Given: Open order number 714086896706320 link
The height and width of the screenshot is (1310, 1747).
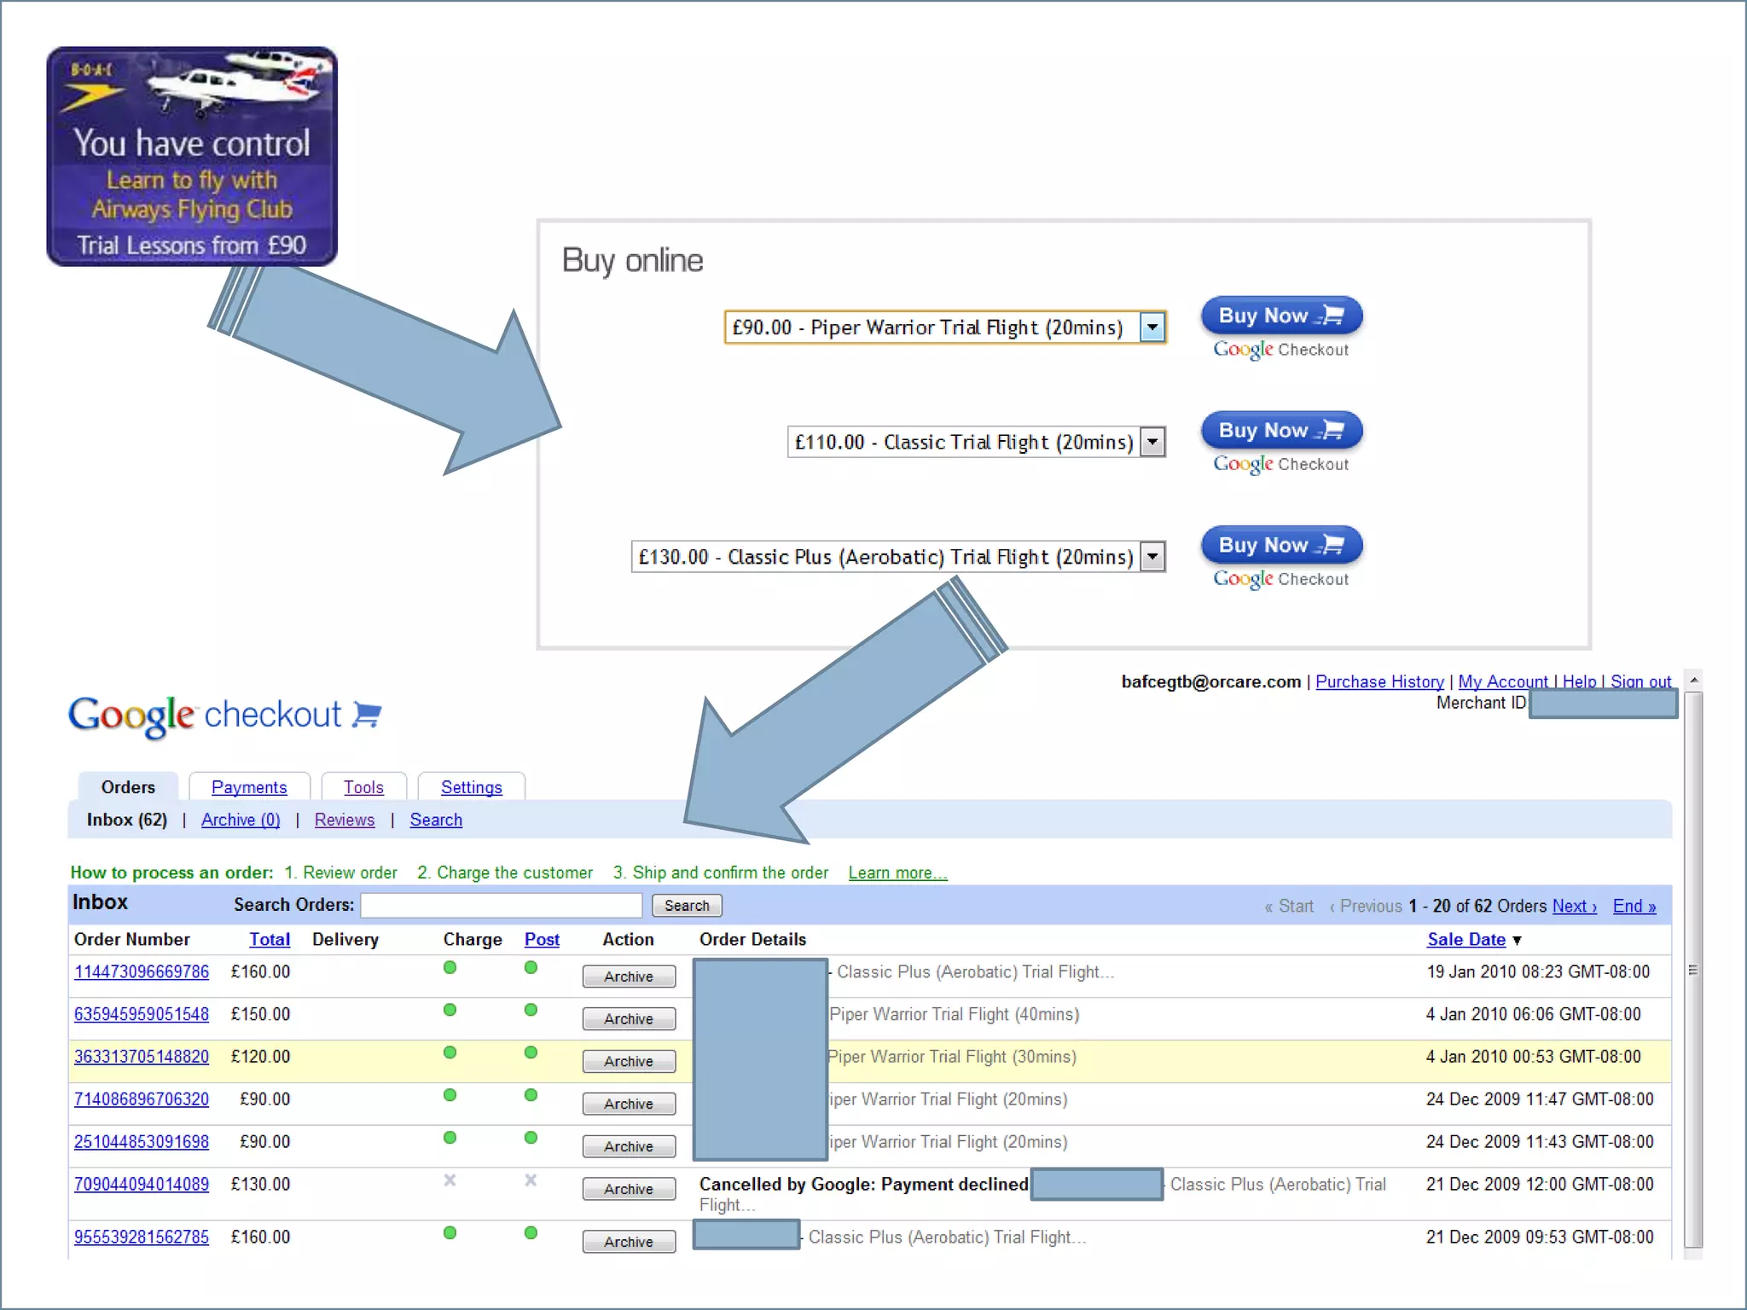Looking at the screenshot, I should click(142, 1099).
